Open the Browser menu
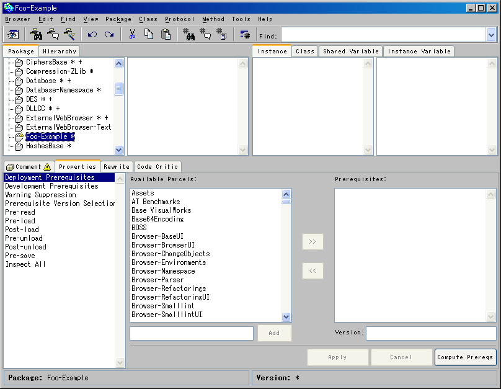Viewport: 501px width, 389px height. [17, 19]
